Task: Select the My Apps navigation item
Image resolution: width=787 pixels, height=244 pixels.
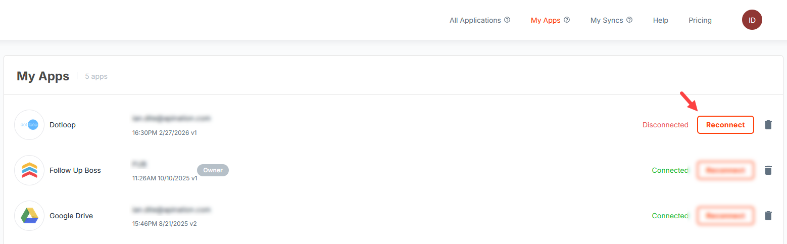Action: coord(546,20)
